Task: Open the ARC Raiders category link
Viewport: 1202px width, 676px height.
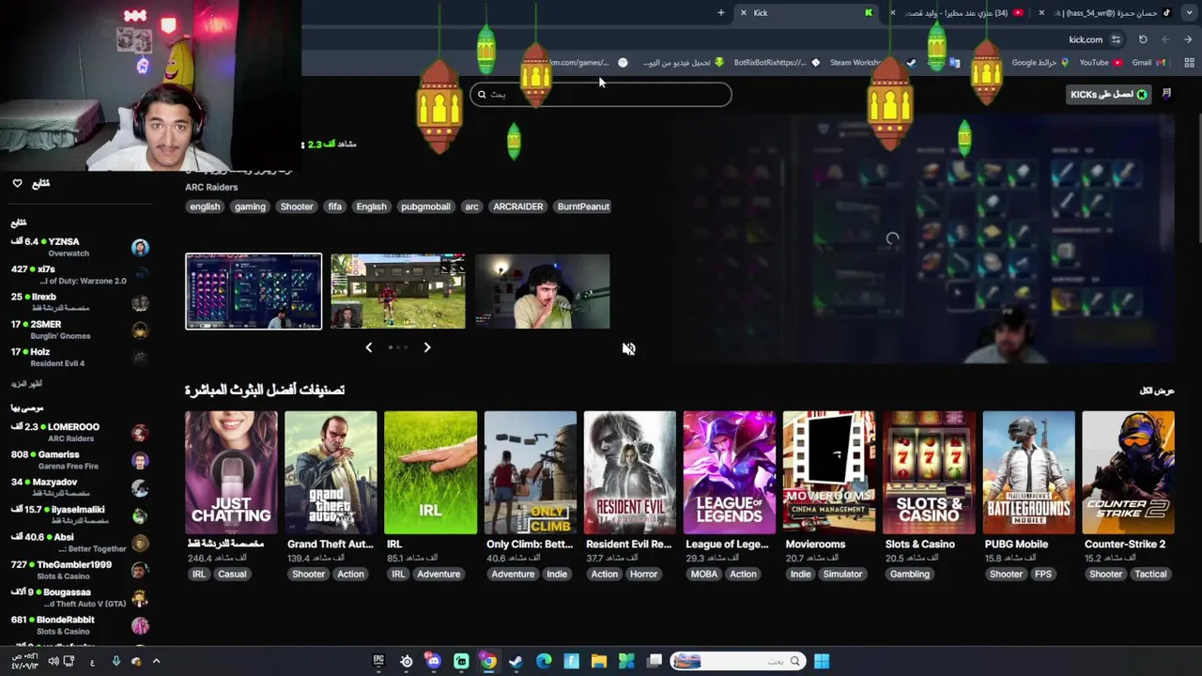Action: point(211,187)
